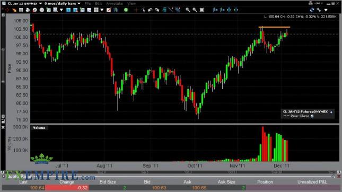Click the first magnifier zoom icon

(x=188, y=10)
